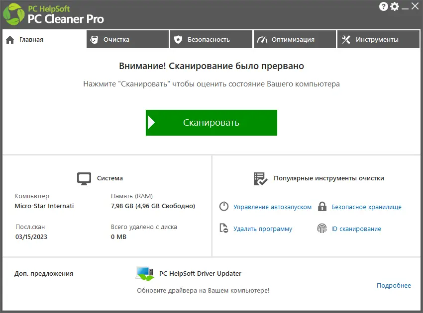Viewport: 423px width, 313px height.
Task: Click the wrench icon on Инструменты tab
Action: (x=345, y=39)
